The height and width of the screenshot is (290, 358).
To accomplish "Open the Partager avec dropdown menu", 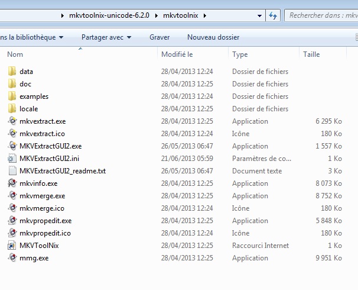I will pyautogui.click(x=106, y=37).
